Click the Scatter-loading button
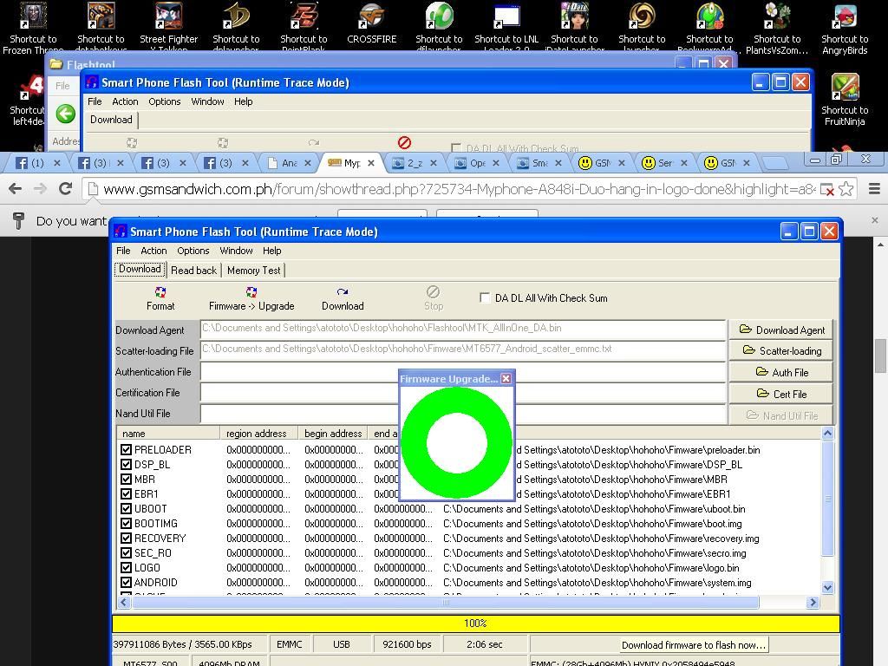 pyautogui.click(x=781, y=351)
